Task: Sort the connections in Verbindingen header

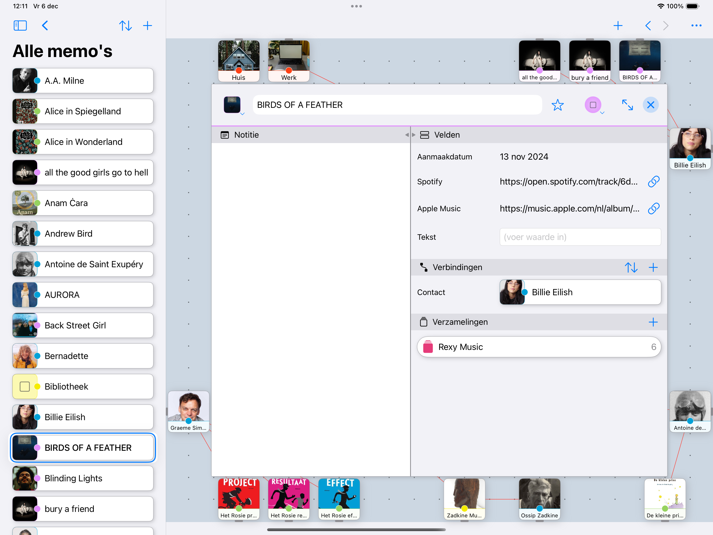Action: coord(631,267)
